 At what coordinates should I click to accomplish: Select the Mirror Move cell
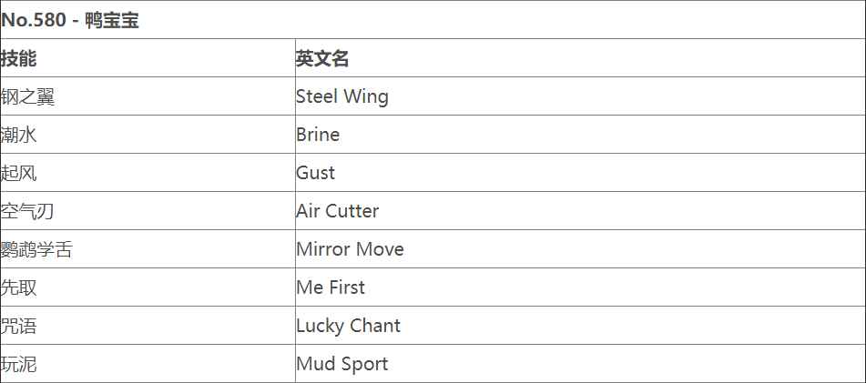click(350, 249)
